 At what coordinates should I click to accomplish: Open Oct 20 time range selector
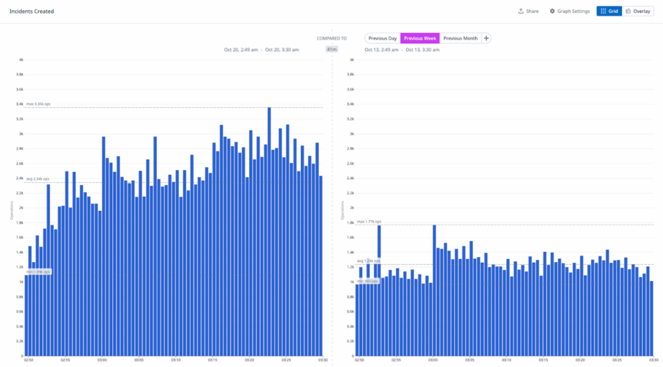261,49
